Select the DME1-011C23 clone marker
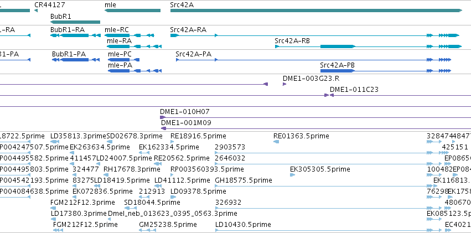The width and height of the screenshot is (471, 233). [332, 95]
